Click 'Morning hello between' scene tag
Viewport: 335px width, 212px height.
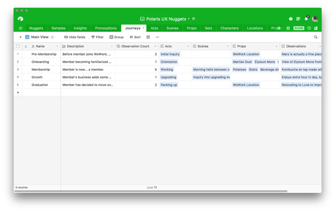pyautogui.click(x=211, y=69)
